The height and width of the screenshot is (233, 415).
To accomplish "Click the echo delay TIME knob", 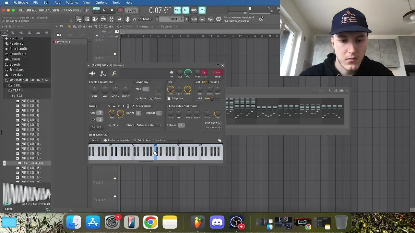I will [x=217, y=113].
